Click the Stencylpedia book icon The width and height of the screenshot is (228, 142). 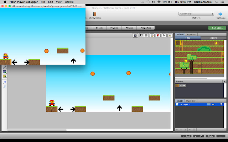click(x=95, y=14)
